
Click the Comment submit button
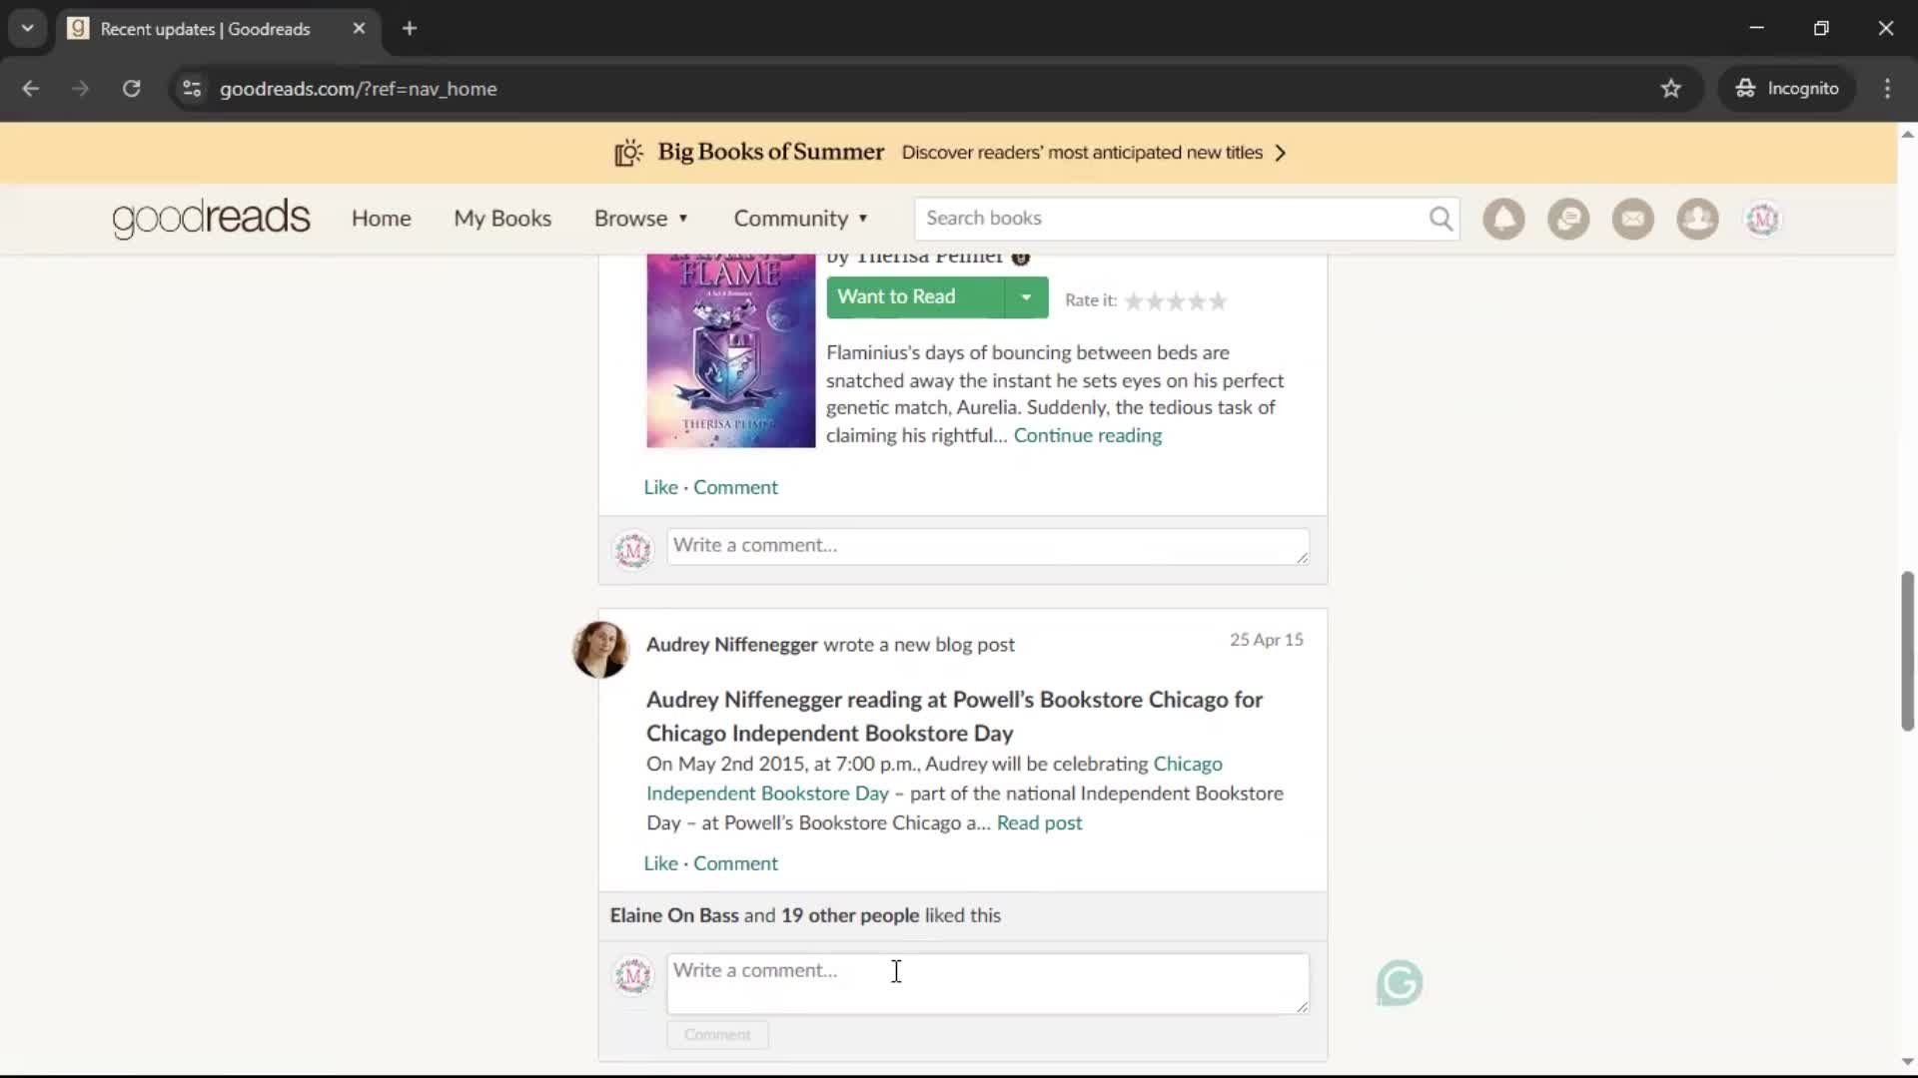pyautogui.click(x=717, y=1035)
